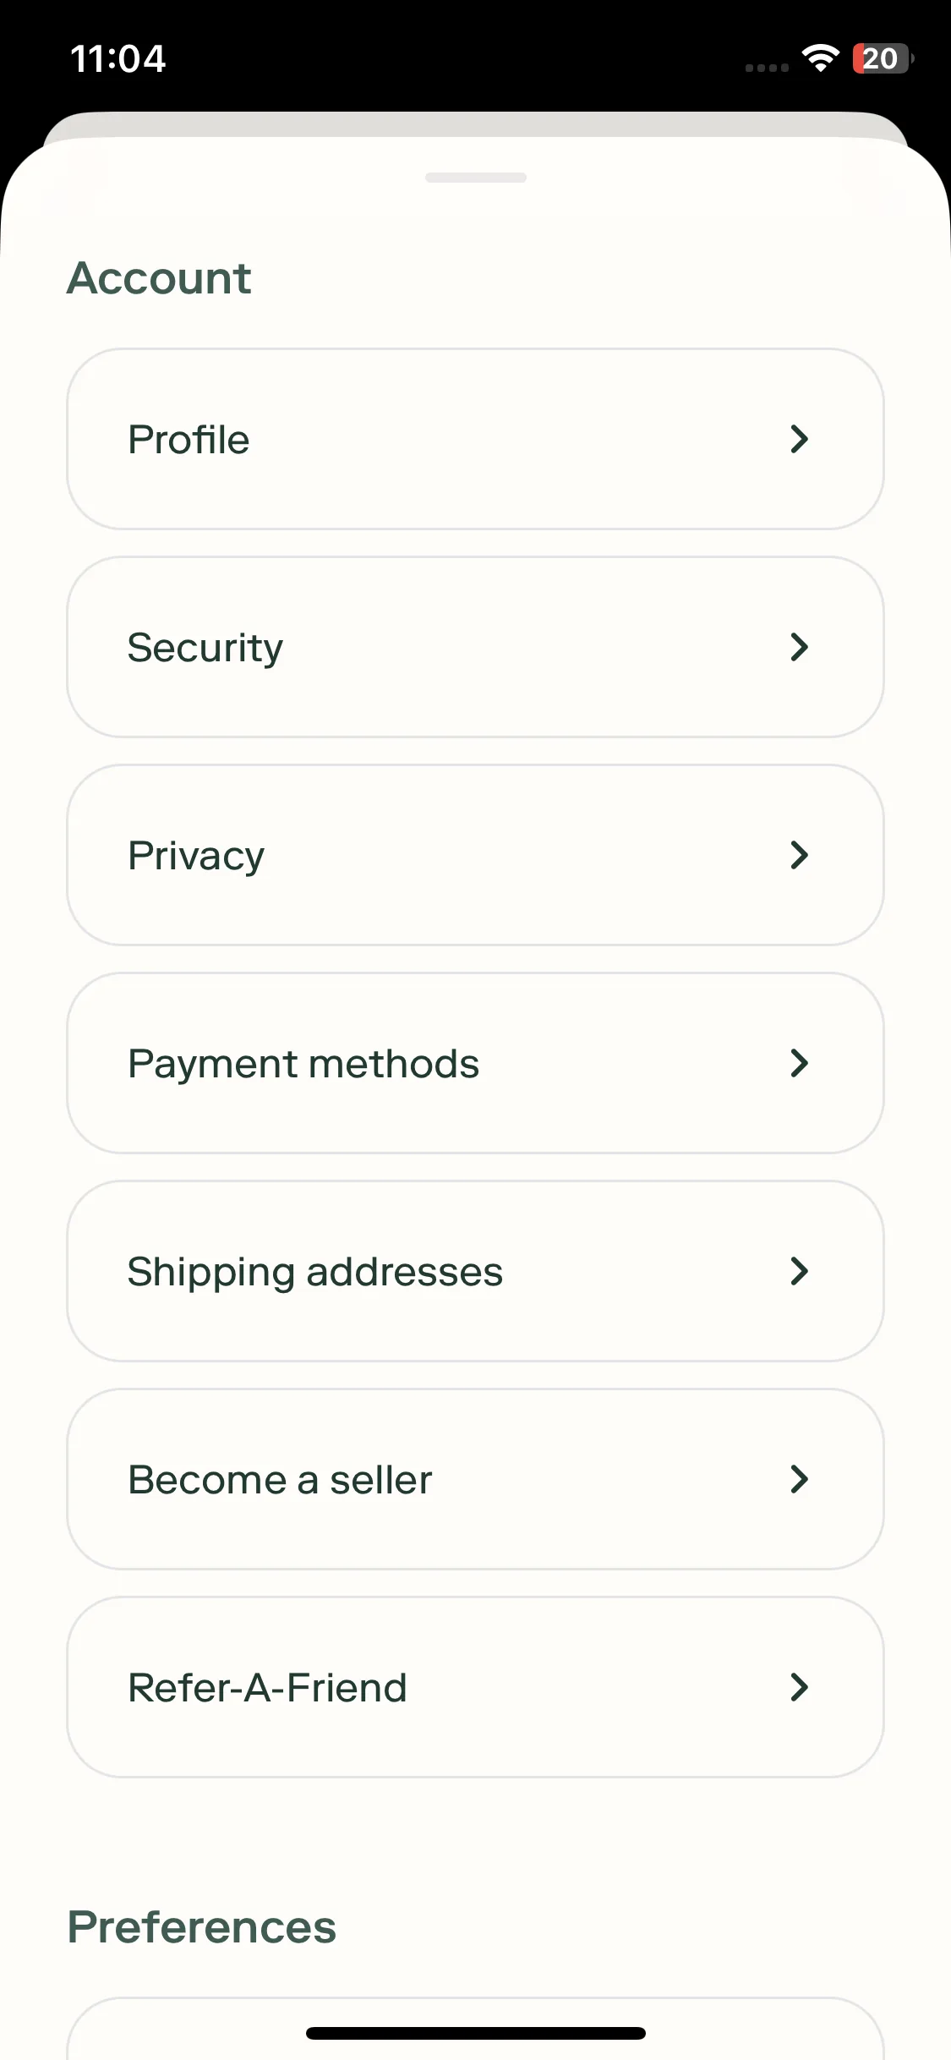Tap the Wi-Fi icon in the status bar
Screen dimensions: 951x2060
pos(820,58)
